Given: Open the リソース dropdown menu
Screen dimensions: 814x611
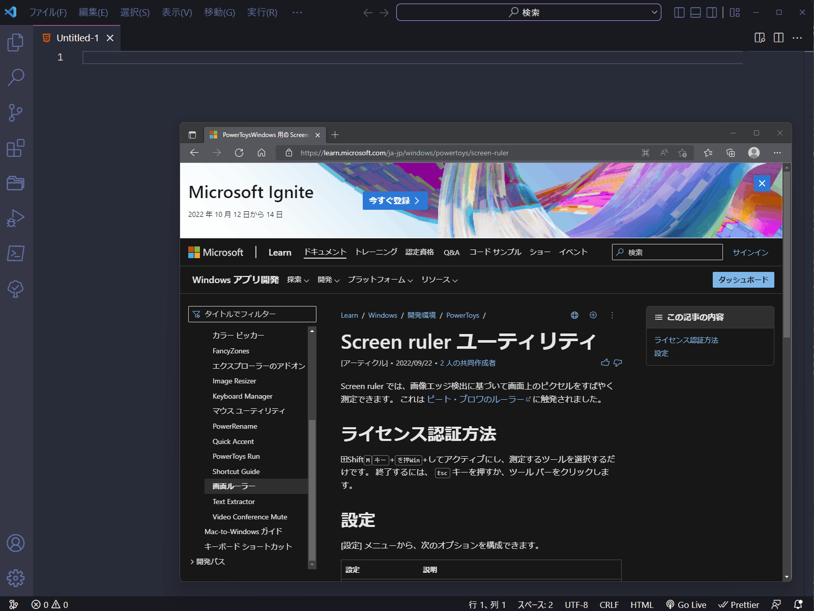Looking at the screenshot, I should pos(439,280).
